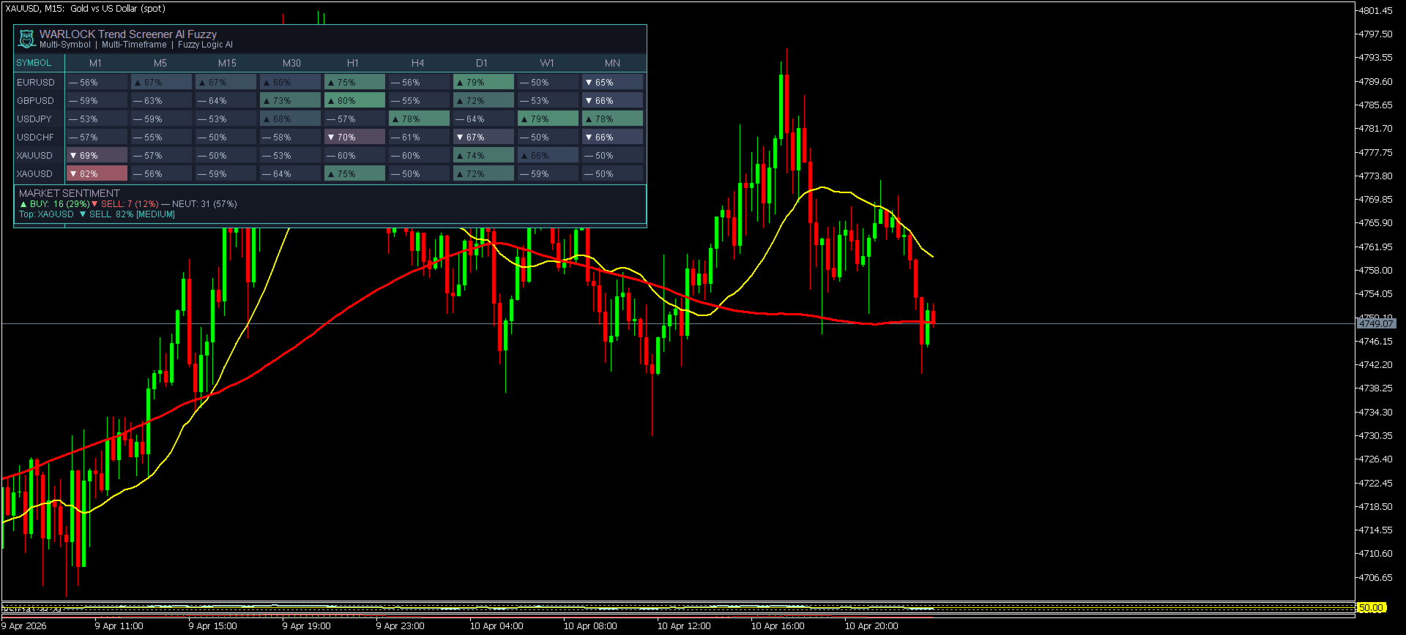
Task: Click USDJPY H4 buy cell showing 78%
Action: click(419, 119)
